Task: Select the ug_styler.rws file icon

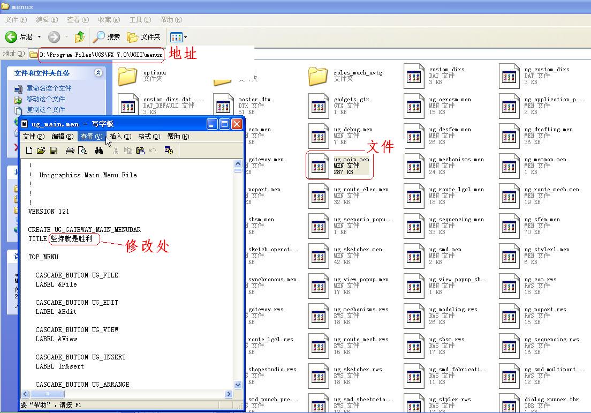Action: (413, 404)
